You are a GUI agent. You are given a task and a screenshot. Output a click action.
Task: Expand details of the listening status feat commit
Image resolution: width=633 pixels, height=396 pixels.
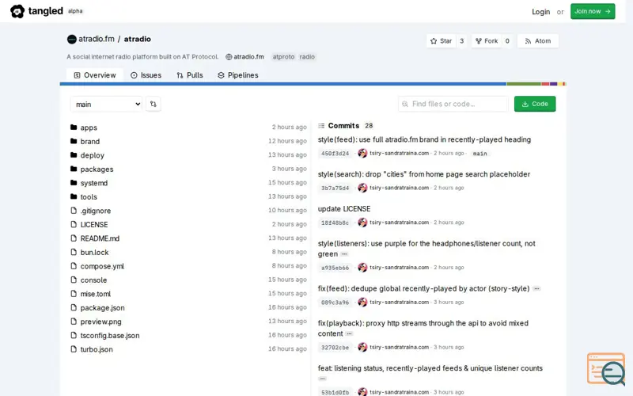(x=322, y=379)
